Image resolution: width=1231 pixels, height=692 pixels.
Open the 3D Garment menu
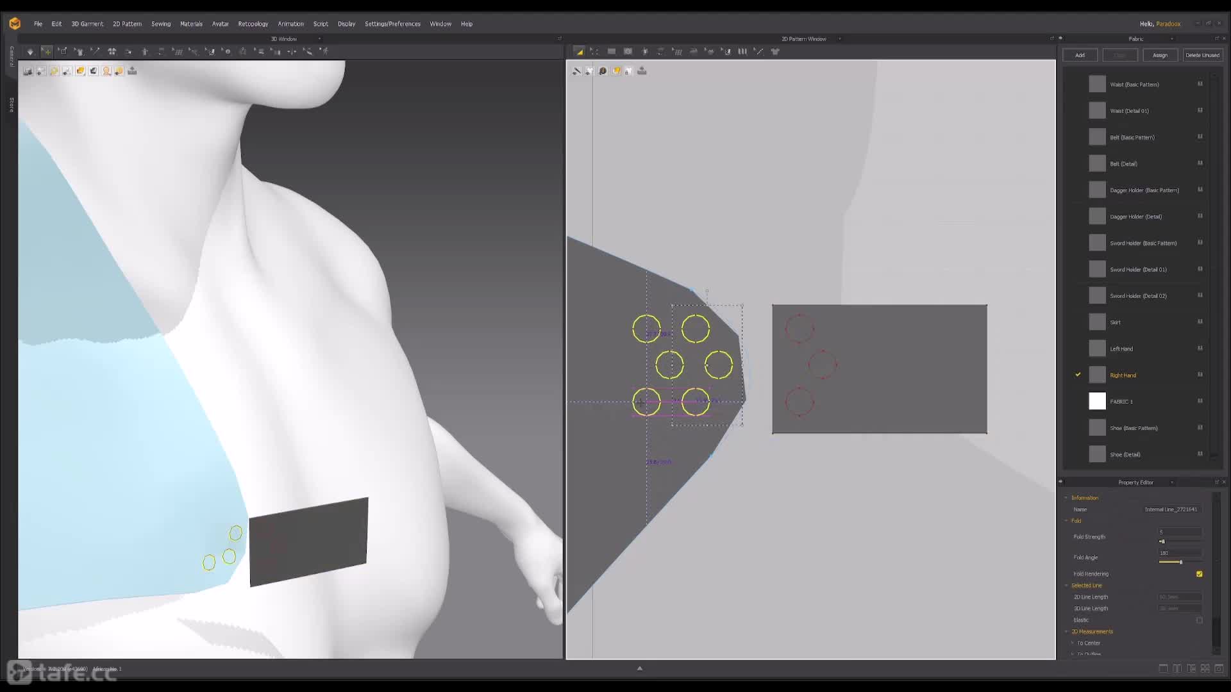[87, 24]
